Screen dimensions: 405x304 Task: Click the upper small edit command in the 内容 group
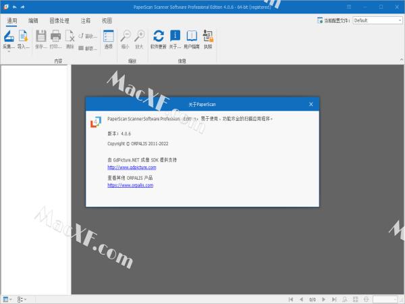click(x=88, y=36)
